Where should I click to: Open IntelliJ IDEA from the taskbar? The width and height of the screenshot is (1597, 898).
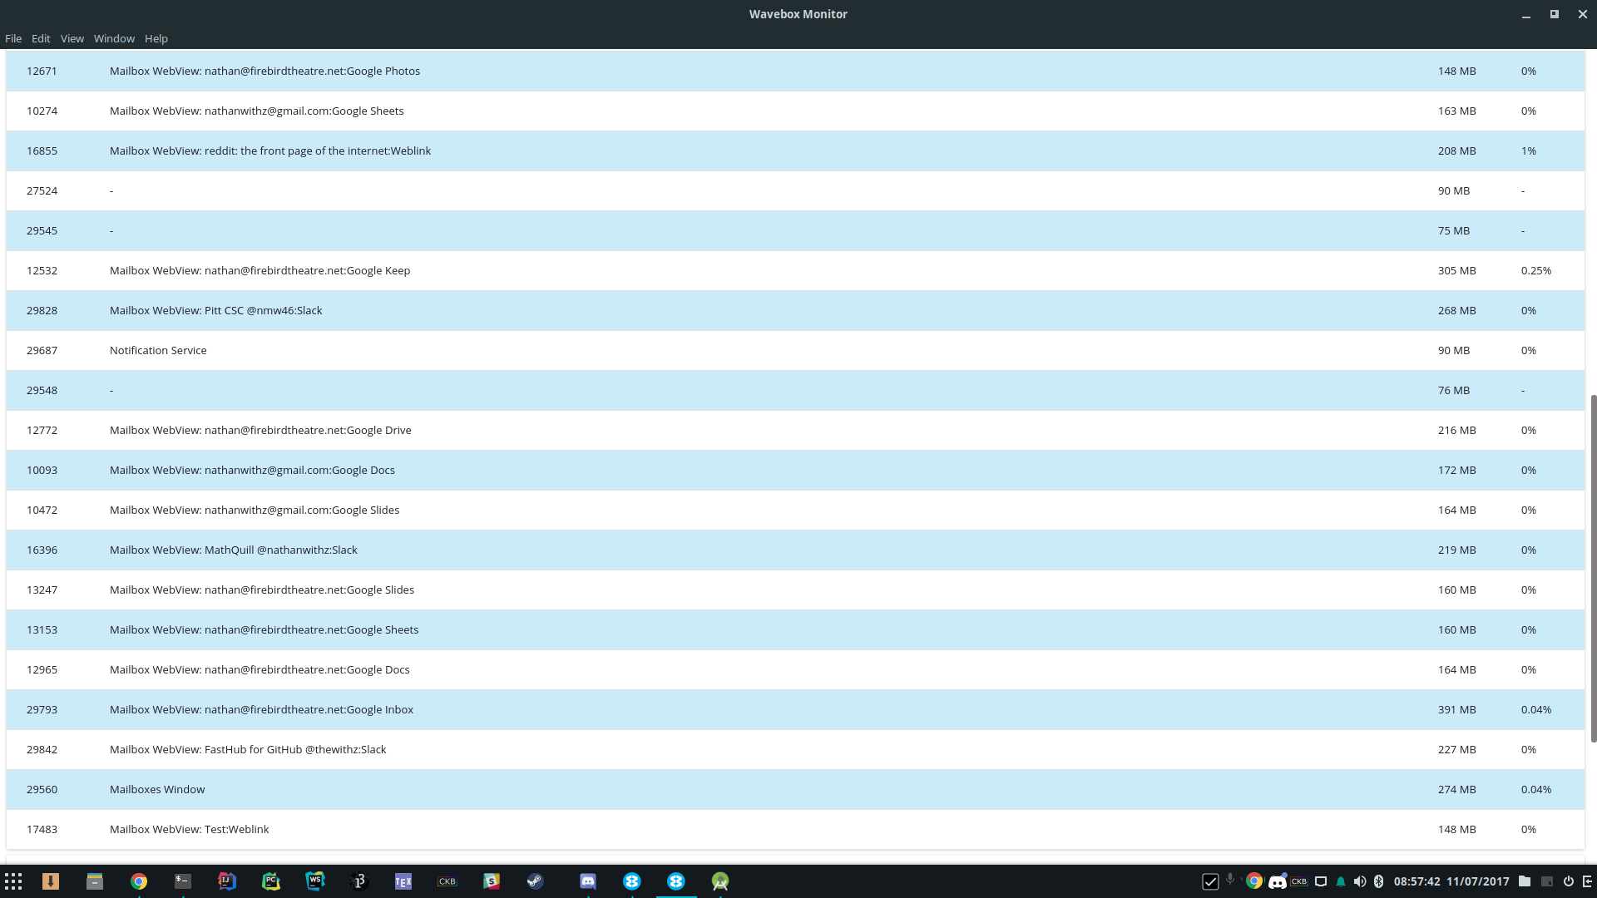(226, 881)
